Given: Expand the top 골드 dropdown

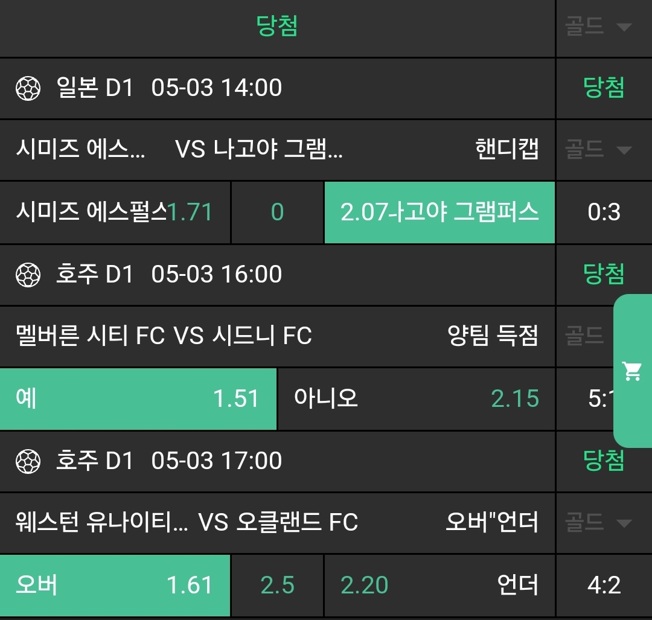Looking at the screenshot, I should tap(598, 27).
